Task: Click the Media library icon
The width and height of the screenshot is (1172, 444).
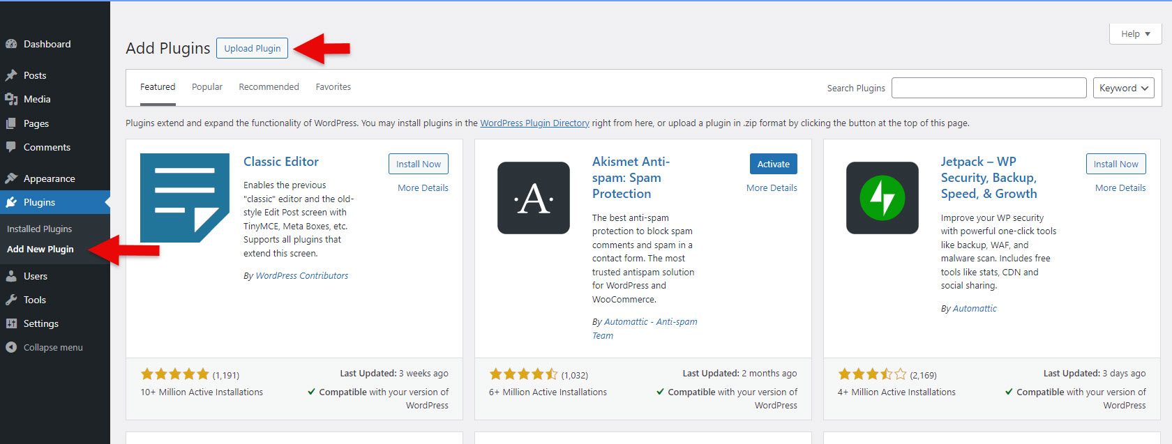Action: [11, 99]
